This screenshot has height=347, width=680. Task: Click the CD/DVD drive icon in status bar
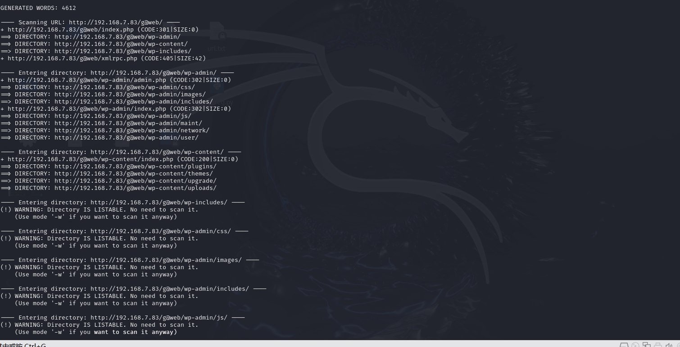pos(635,344)
